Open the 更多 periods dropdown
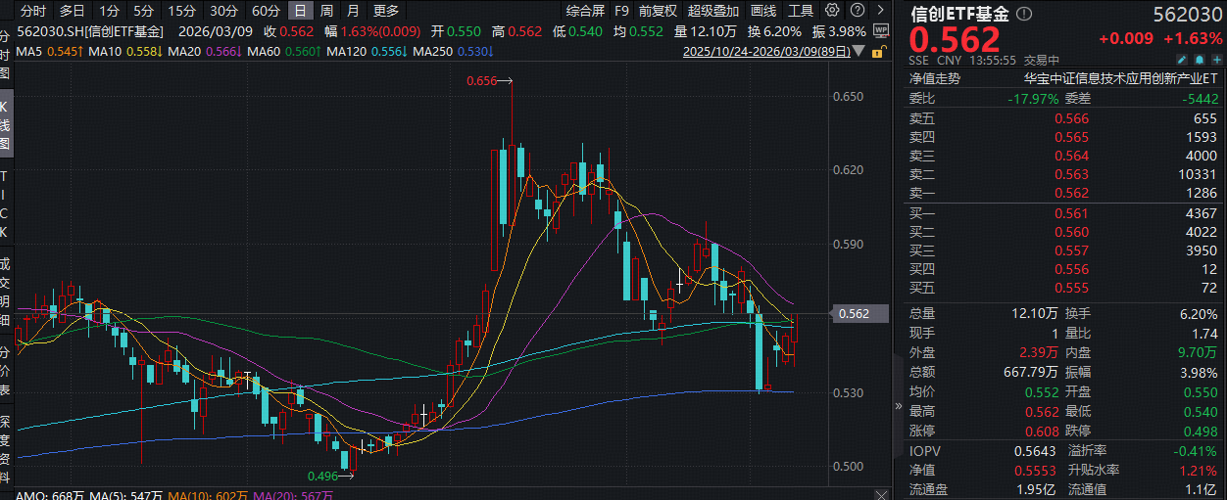 coord(386,11)
